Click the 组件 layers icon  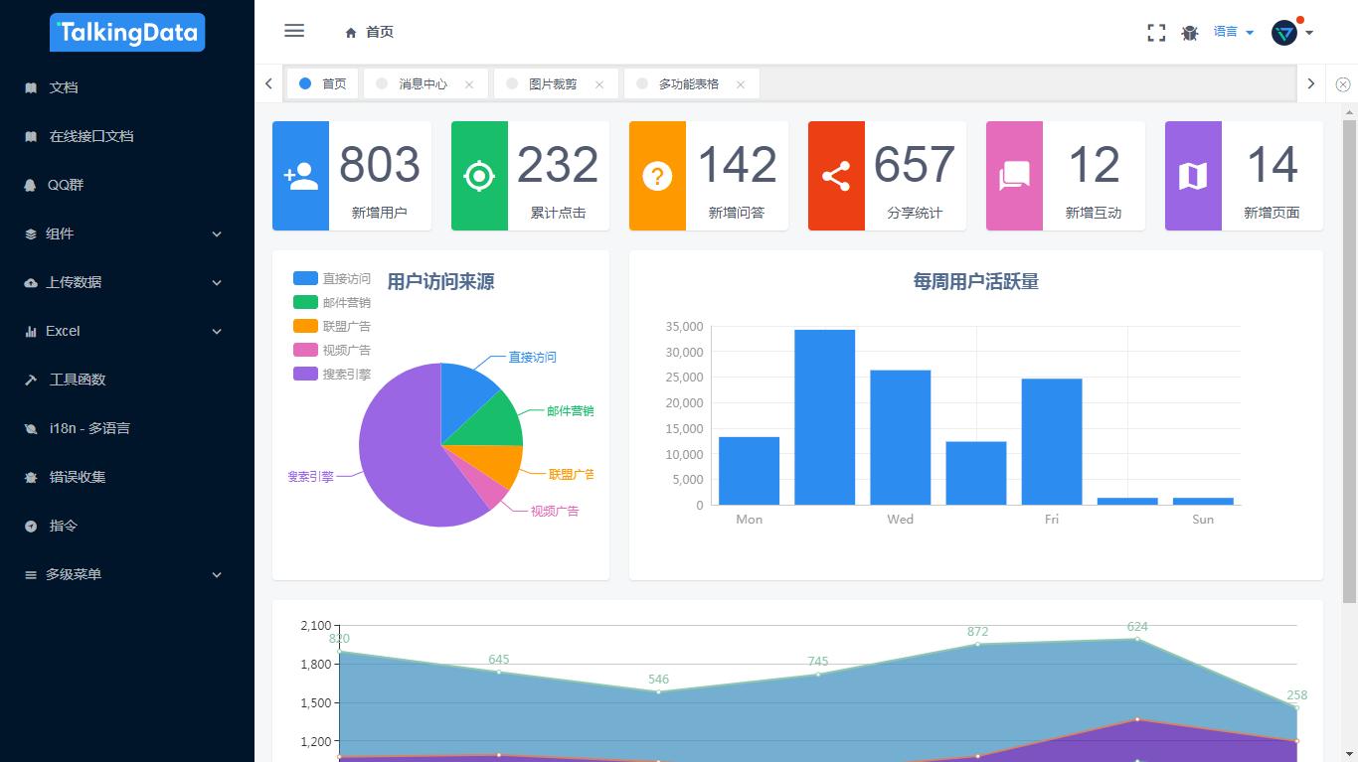(x=31, y=233)
